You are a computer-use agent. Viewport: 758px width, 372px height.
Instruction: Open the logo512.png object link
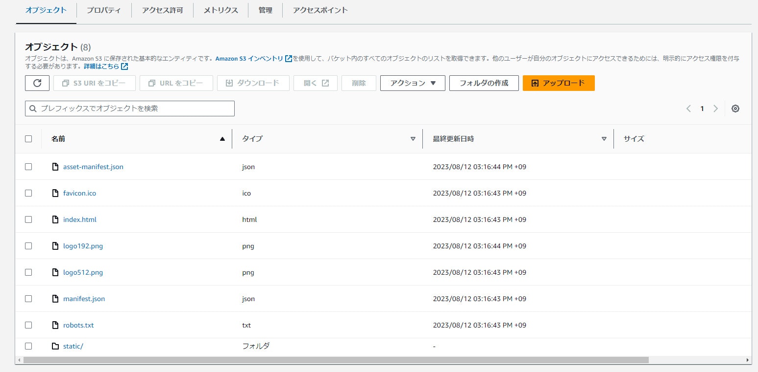tap(83, 272)
